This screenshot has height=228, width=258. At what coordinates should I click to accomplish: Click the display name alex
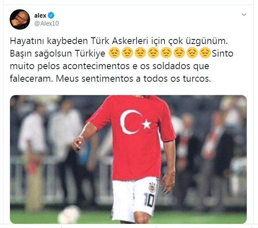point(40,16)
